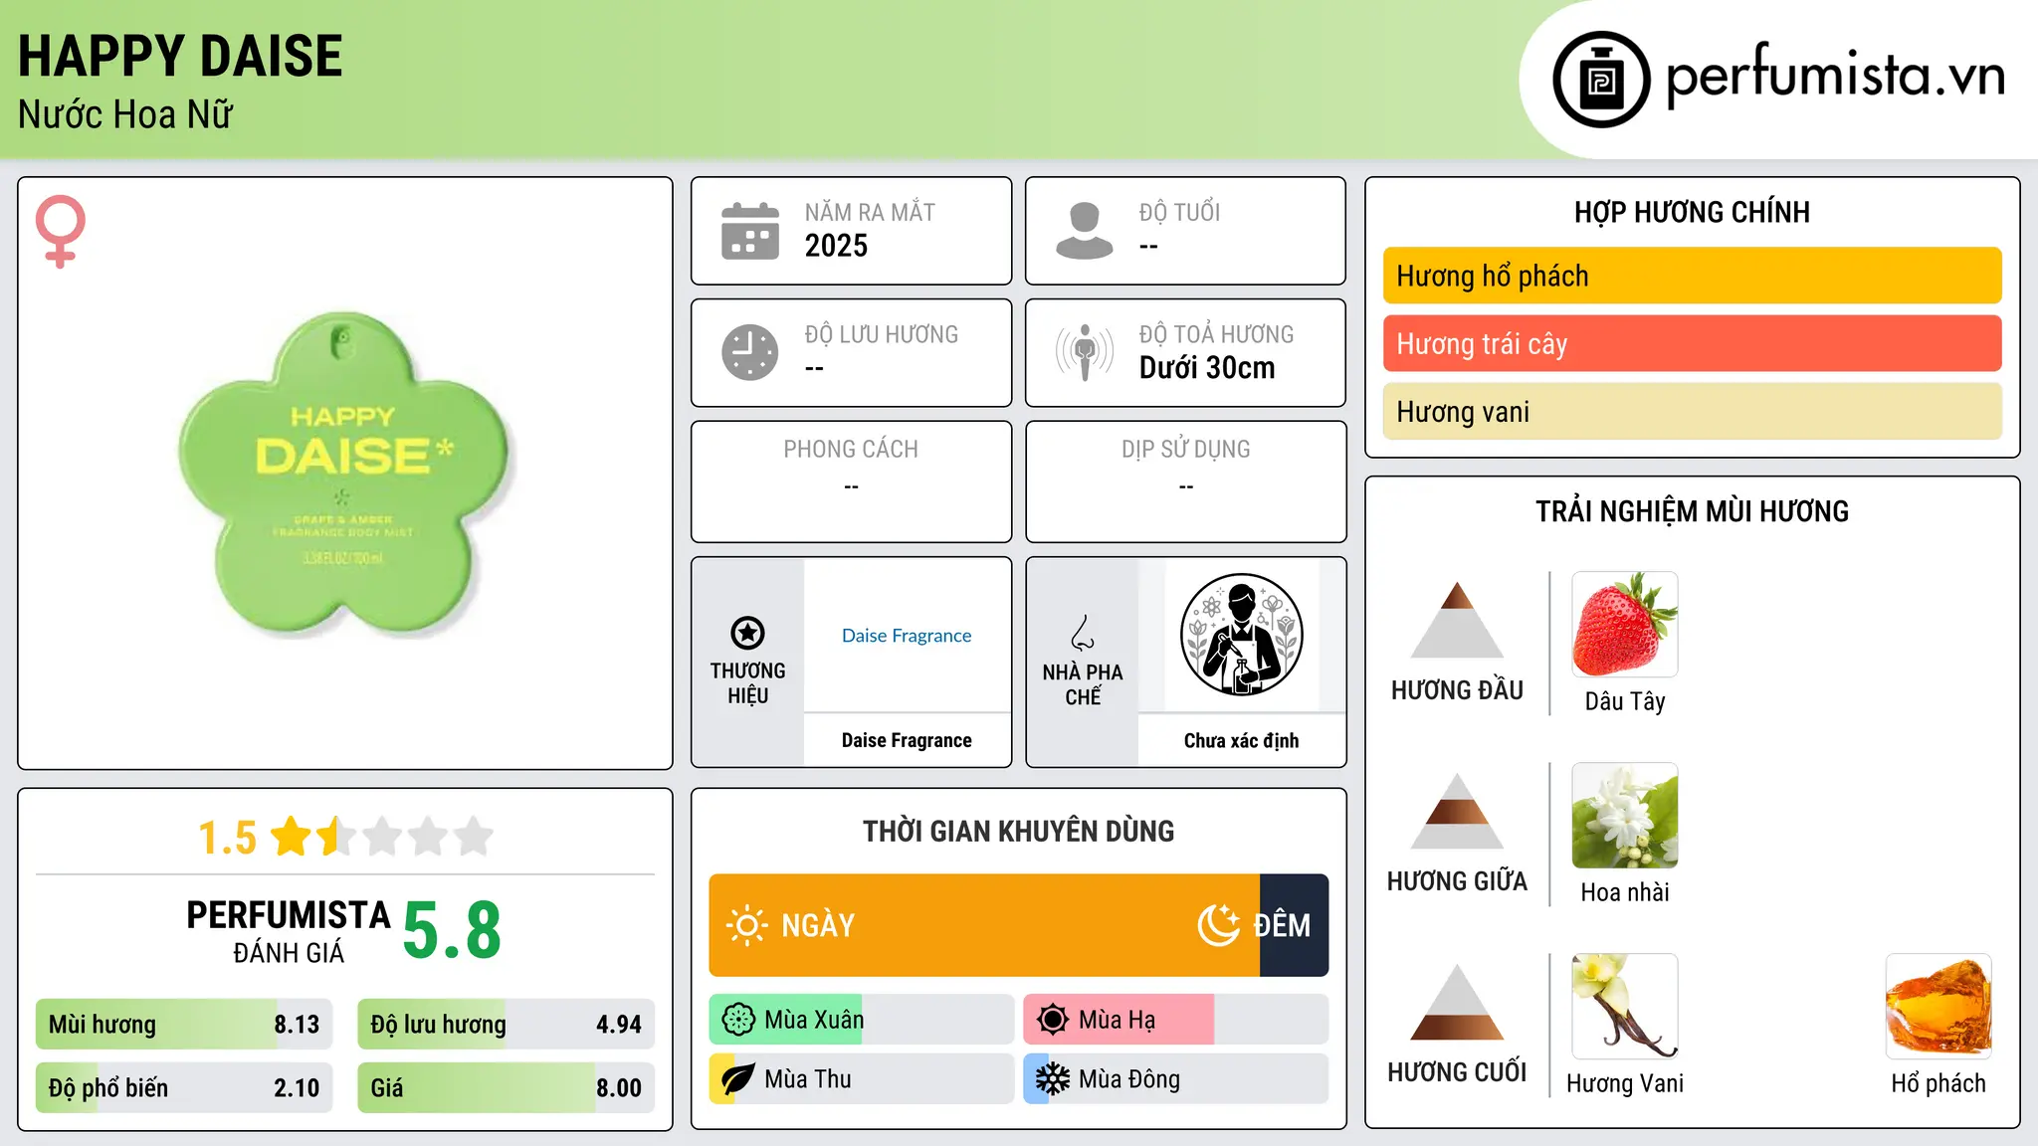
Task: Click the clock icon beside Độ lưu hương
Action: [750, 352]
